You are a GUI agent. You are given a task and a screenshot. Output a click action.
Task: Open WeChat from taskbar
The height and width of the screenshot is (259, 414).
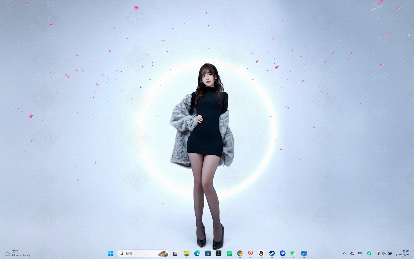point(293,253)
